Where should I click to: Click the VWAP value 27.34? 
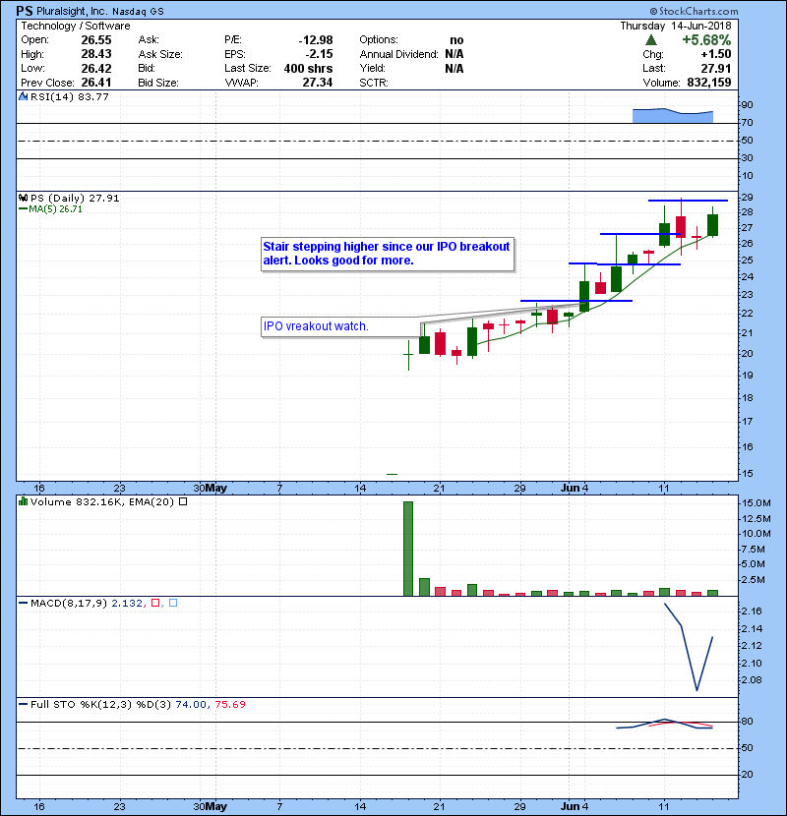click(317, 83)
